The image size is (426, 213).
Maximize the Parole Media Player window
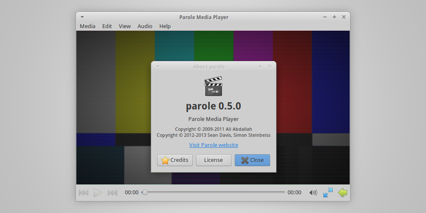pyautogui.click(x=334, y=17)
